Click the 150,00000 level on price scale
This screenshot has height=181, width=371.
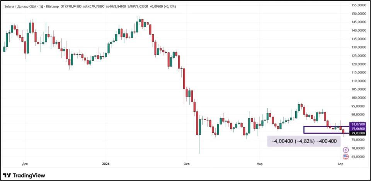tap(359, 13)
